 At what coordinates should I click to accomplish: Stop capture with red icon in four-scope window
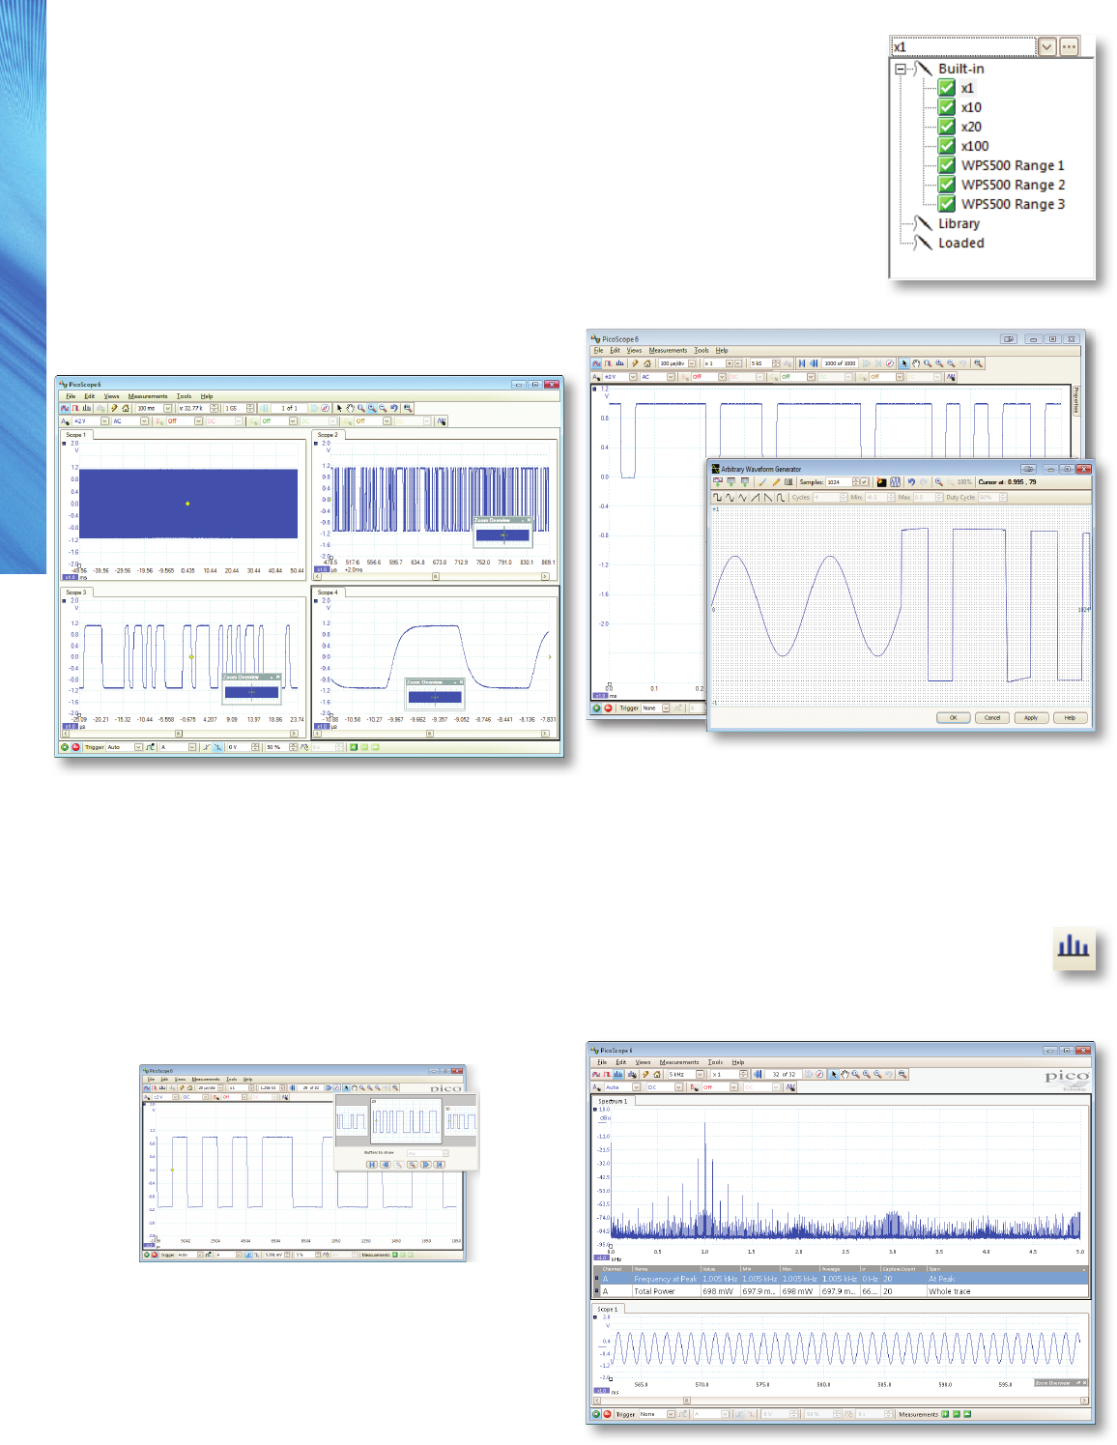coord(75,747)
